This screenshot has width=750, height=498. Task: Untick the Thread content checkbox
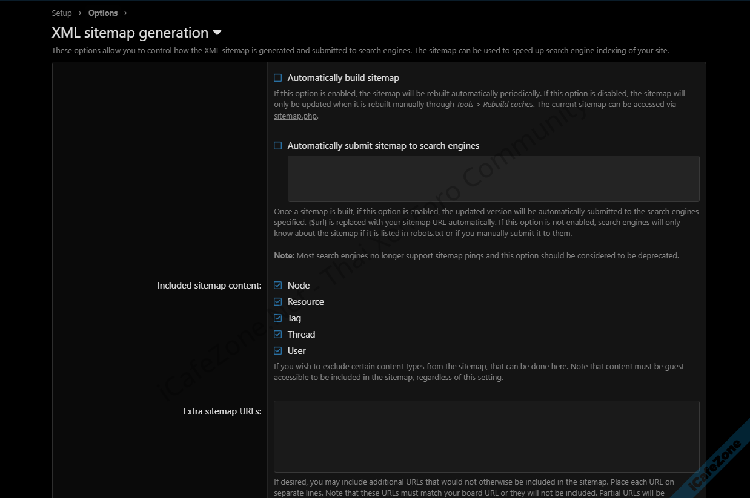click(x=278, y=335)
